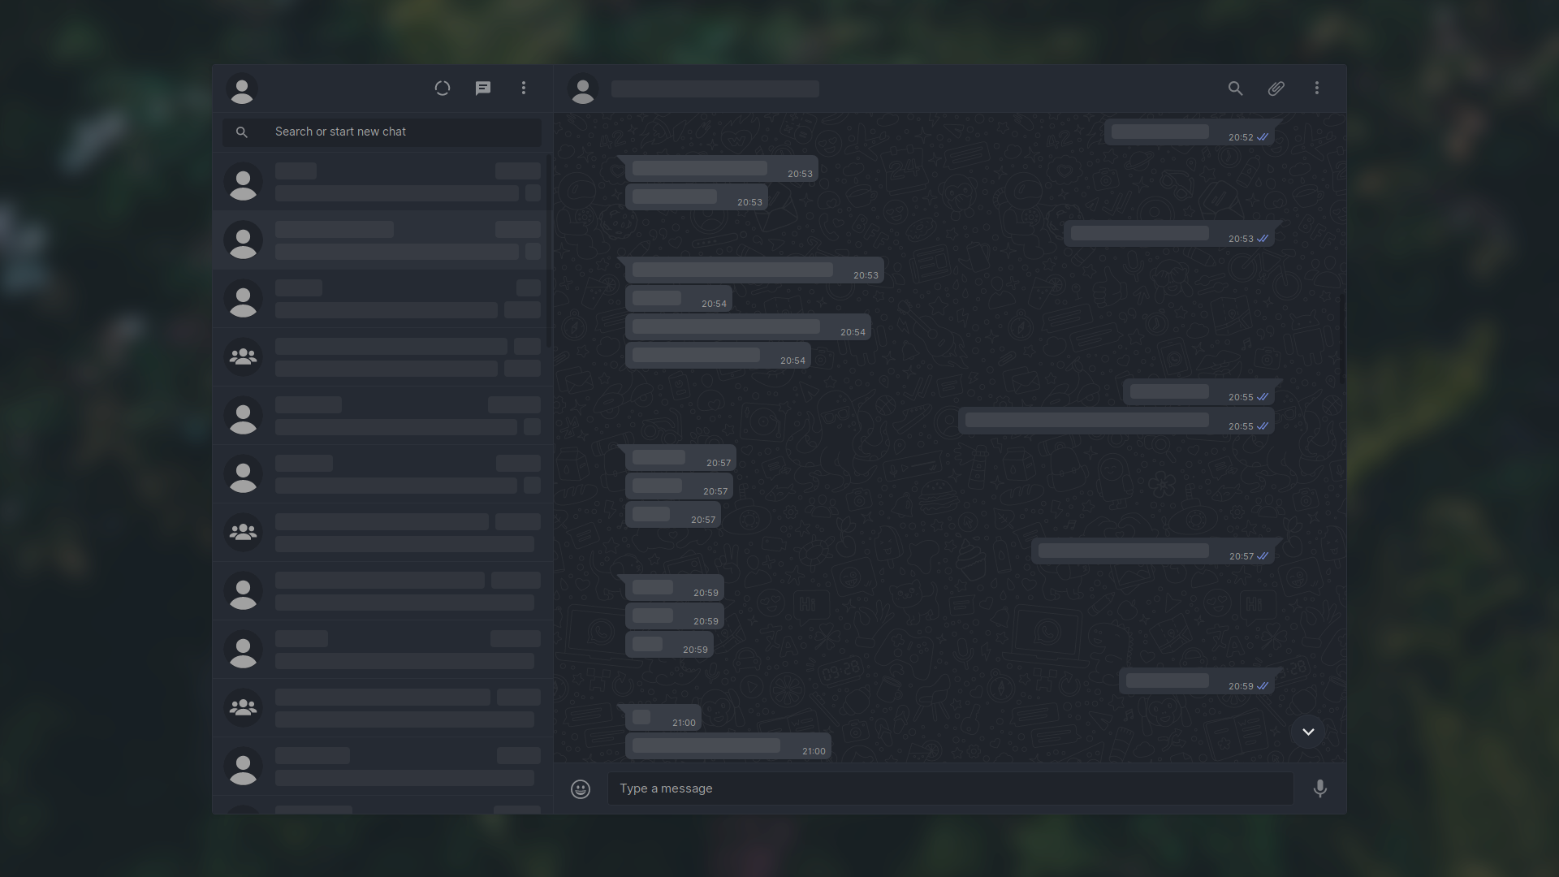This screenshot has height=877, width=1559.
Task: Click the search icon in chat header
Action: point(1236,88)
